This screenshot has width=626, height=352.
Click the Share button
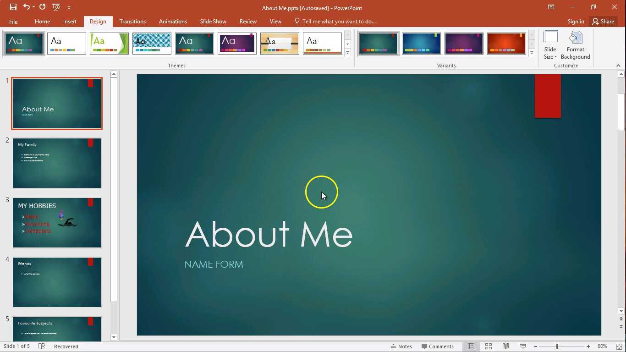[604, 21]
